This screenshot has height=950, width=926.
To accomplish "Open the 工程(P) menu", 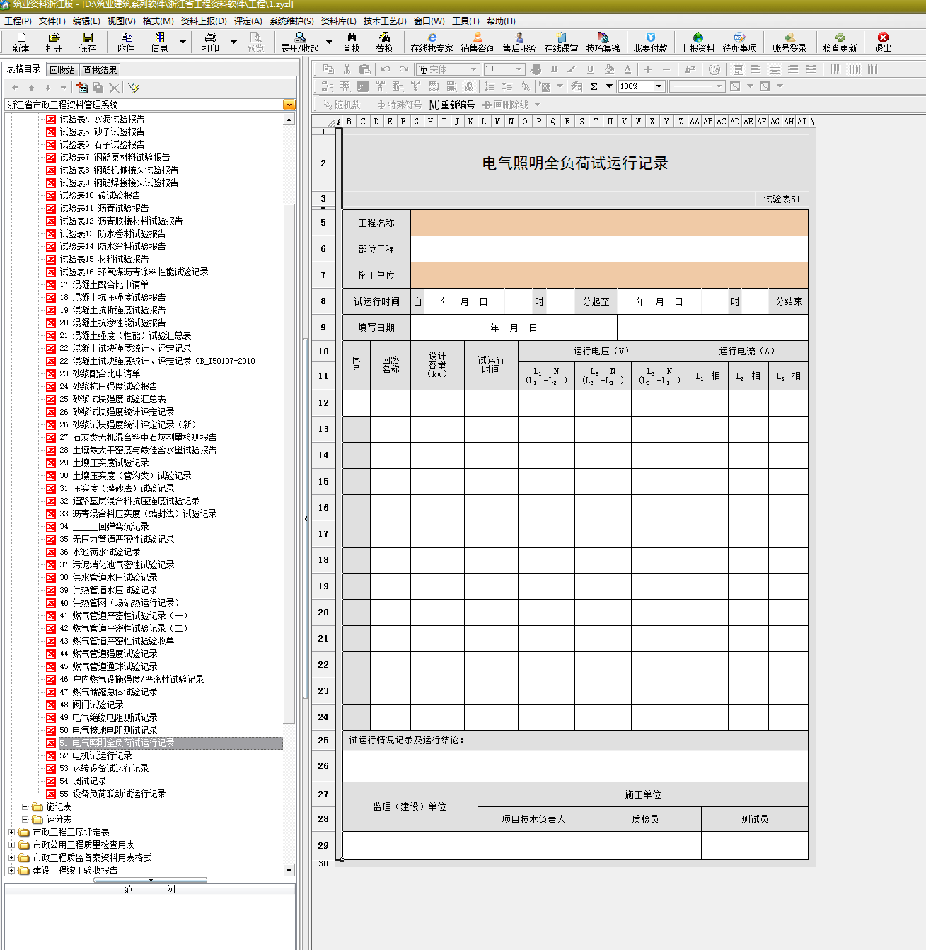I will pos(18,21).
